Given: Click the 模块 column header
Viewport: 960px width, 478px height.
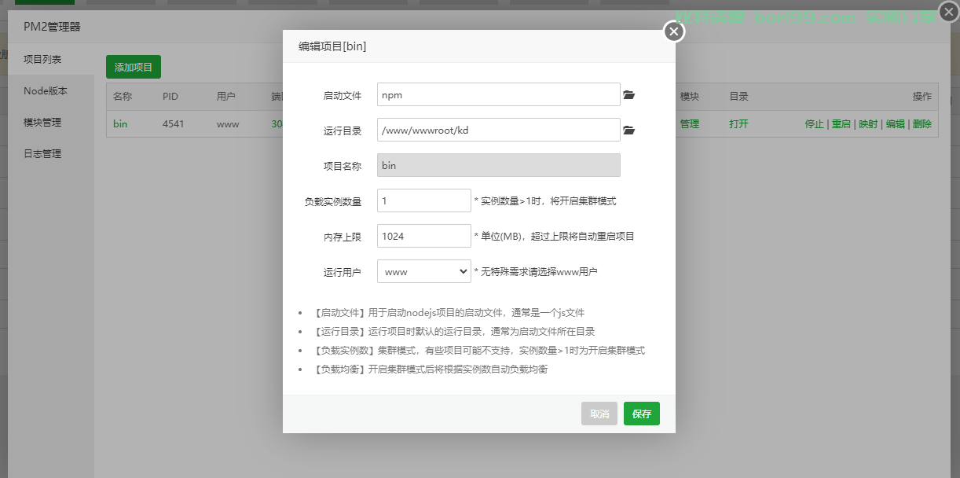Looking at the screenshot, I should click(x=690, y=97).
